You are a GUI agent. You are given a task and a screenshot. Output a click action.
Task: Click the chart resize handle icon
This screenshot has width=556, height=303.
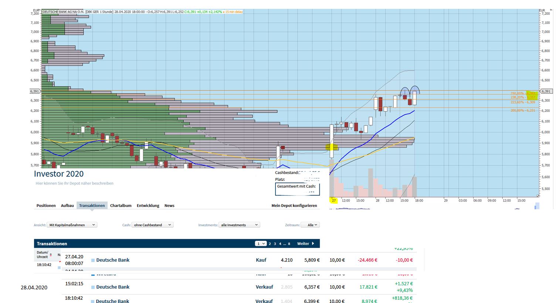coord(538,196)
